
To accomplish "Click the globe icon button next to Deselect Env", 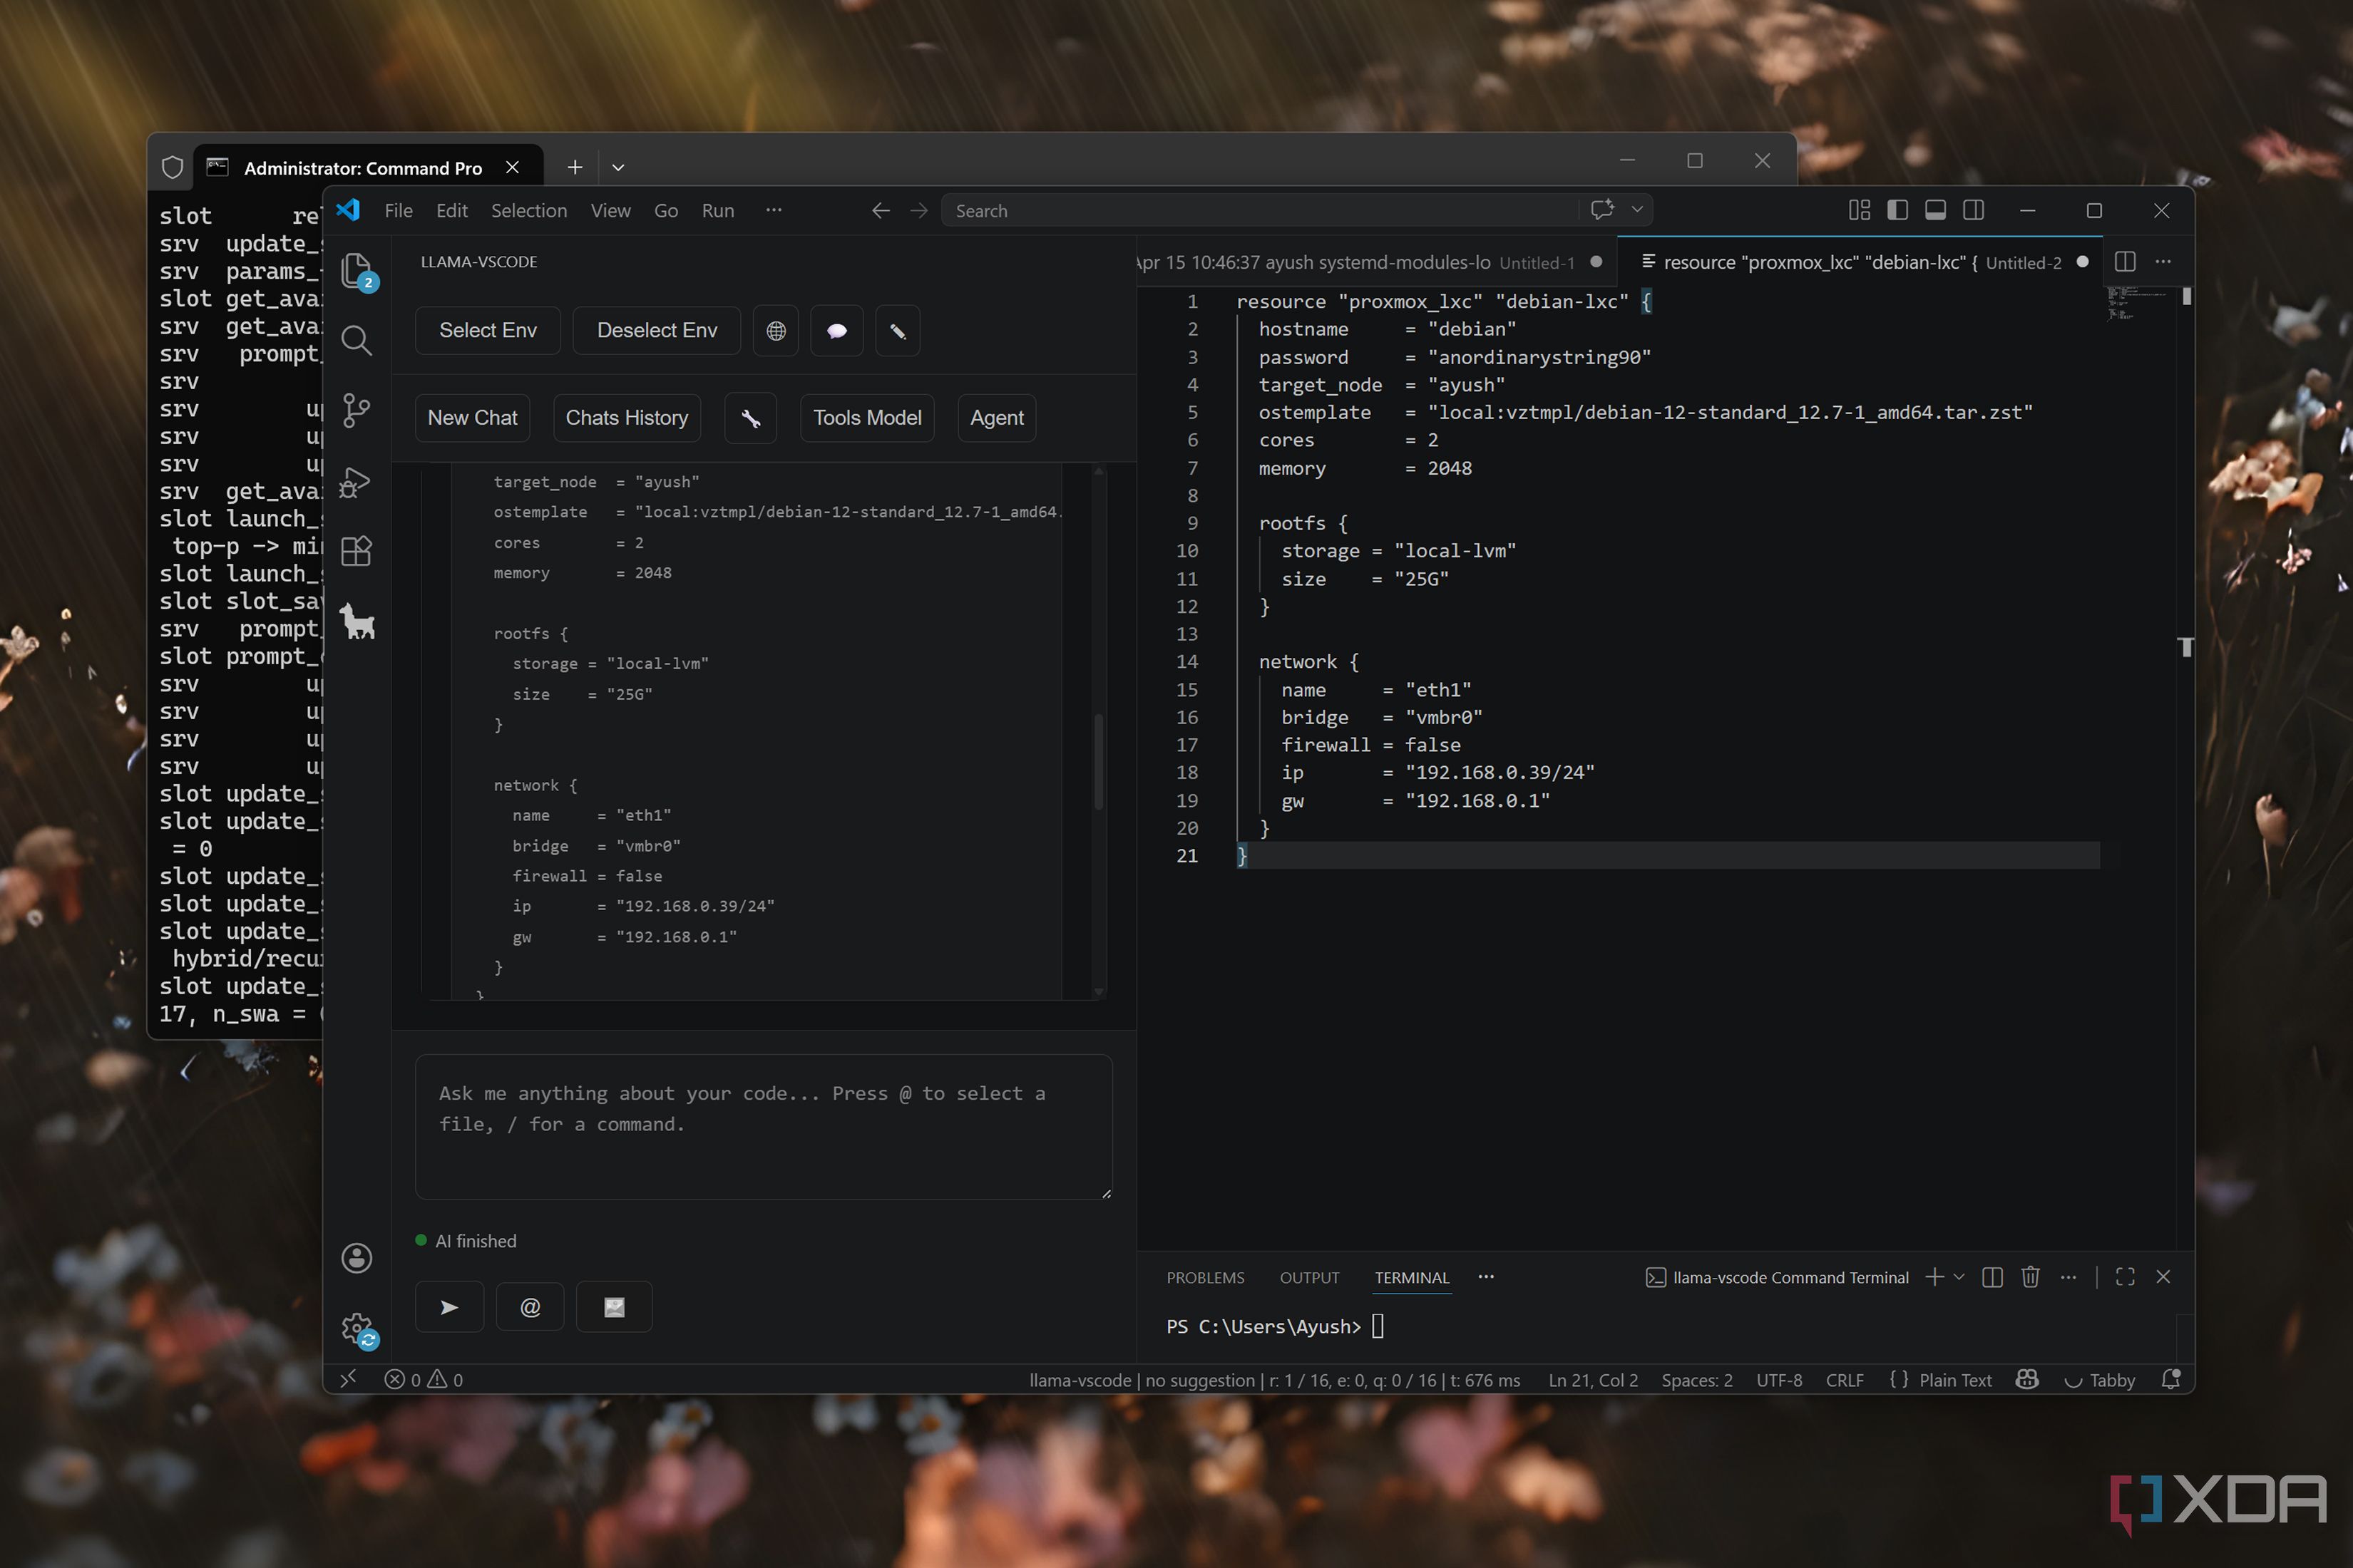I will 776,331.
